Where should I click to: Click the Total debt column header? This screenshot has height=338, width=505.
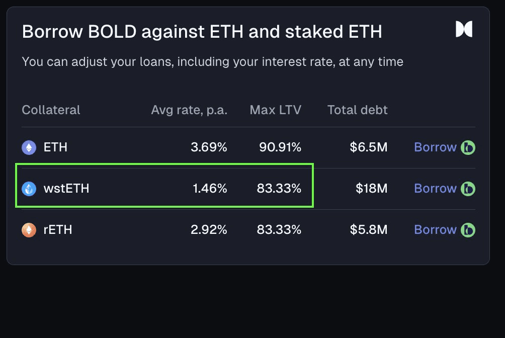pos(357,110)
